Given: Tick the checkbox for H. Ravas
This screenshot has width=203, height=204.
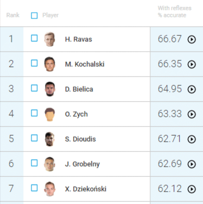Looking at the screenshot, I should click(34, 39).
